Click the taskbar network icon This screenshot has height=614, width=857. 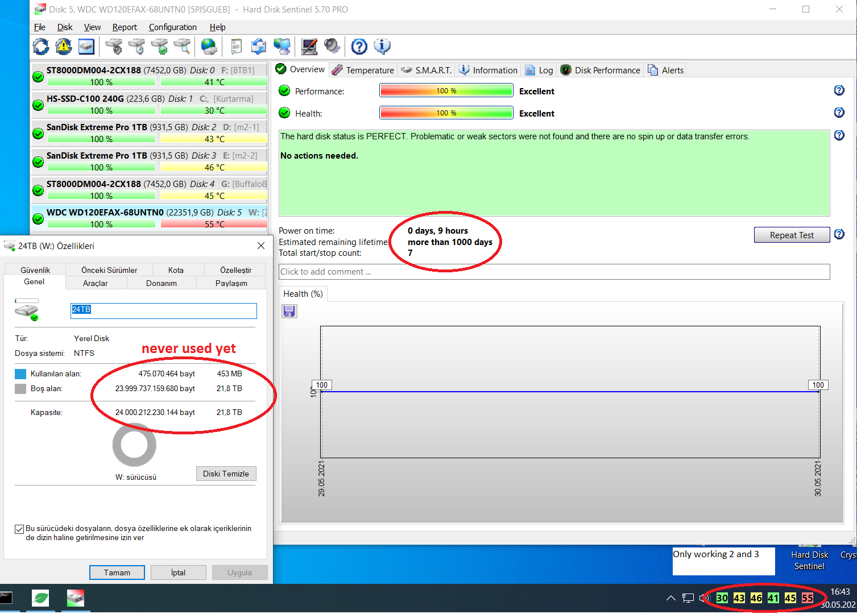tap(688, 598)
